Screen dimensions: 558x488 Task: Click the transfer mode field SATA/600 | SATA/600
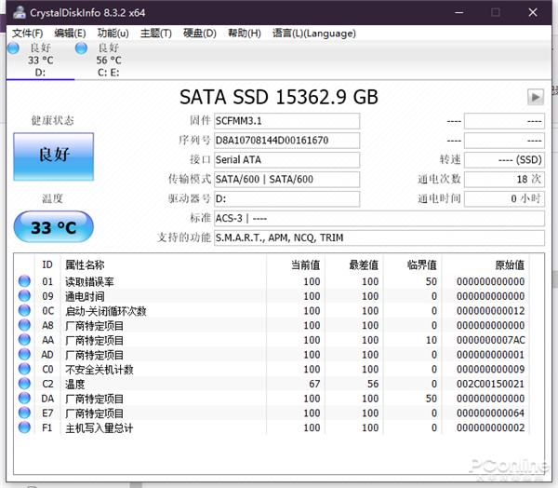tap(286, 180)
